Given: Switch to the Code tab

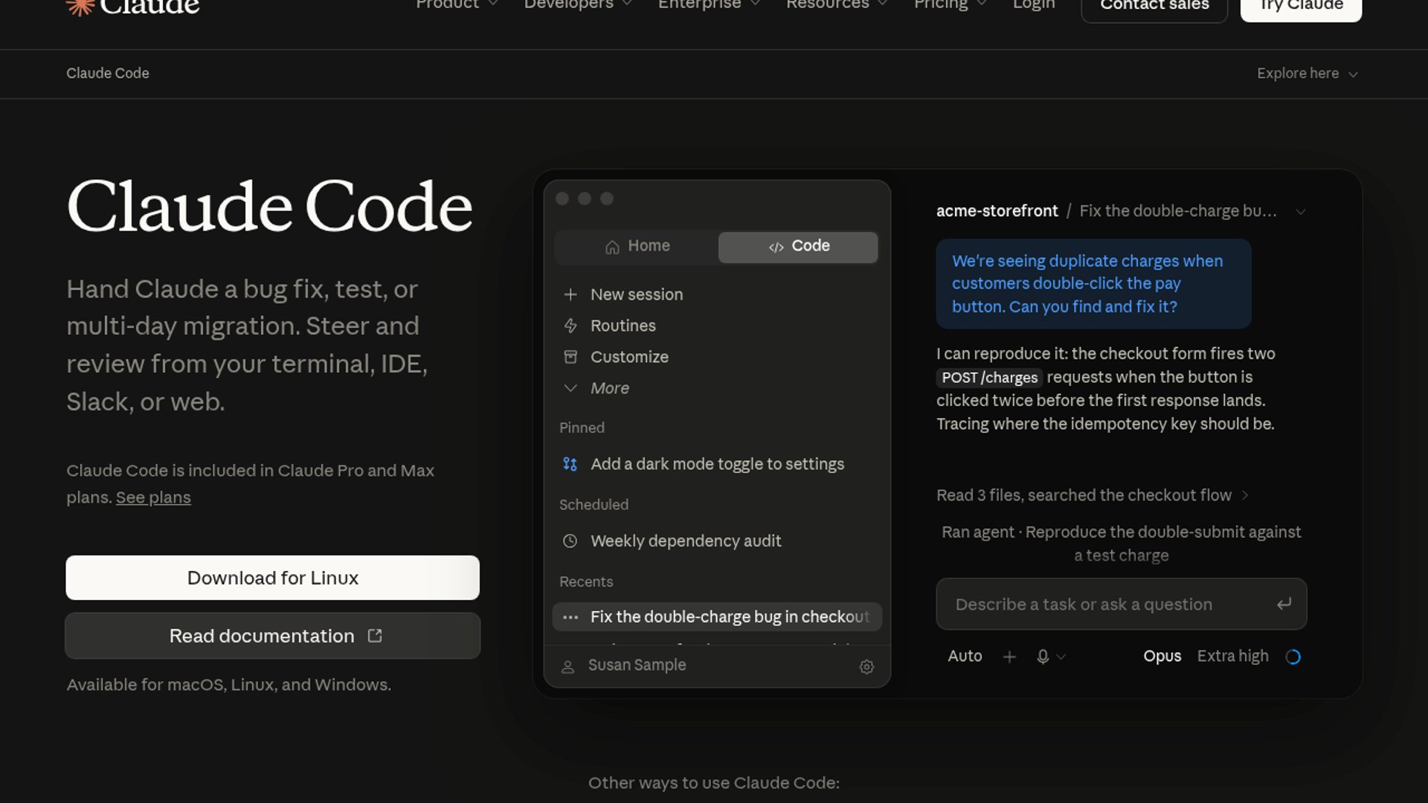Looking at the screenshot, I should pos(798,247).
